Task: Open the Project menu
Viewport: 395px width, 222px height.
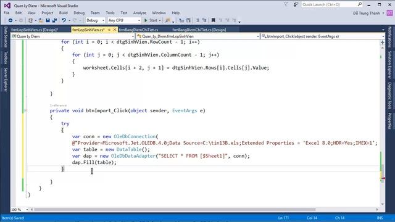Action: click(x=48, y=13)
